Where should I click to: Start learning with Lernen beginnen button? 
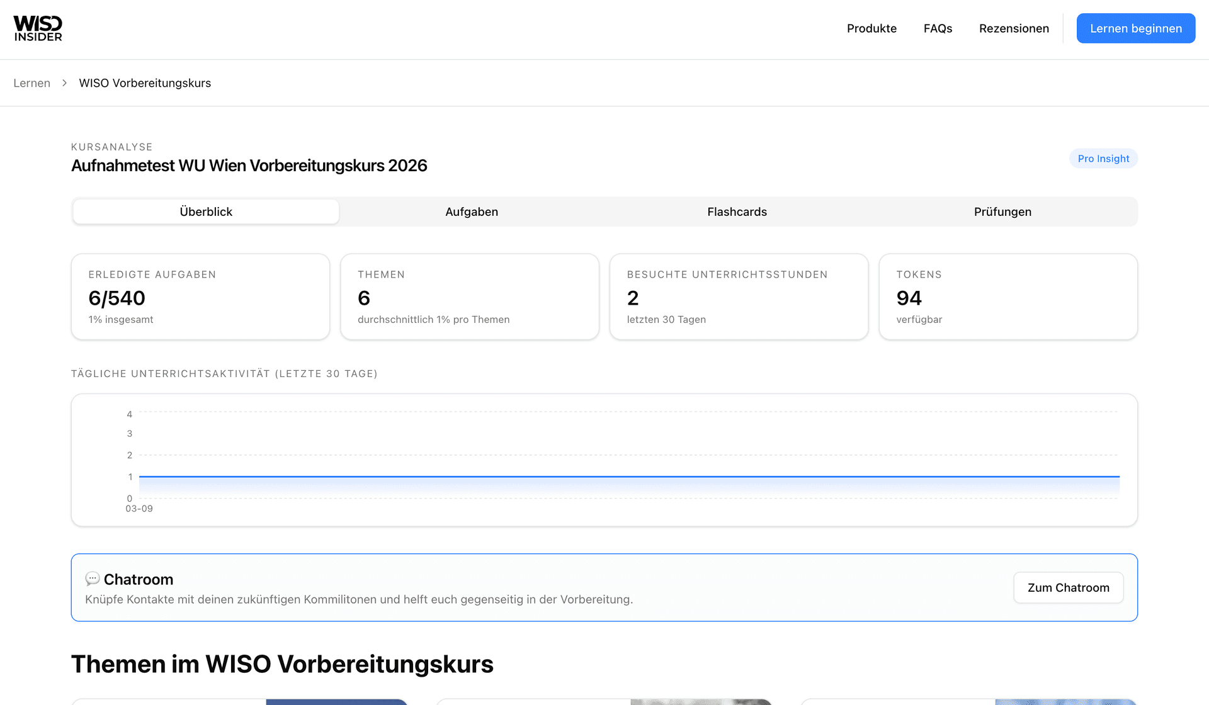click(1136, 28)
